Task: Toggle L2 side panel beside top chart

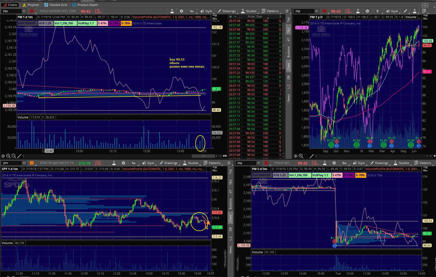Action: click(x=289, y=86)
